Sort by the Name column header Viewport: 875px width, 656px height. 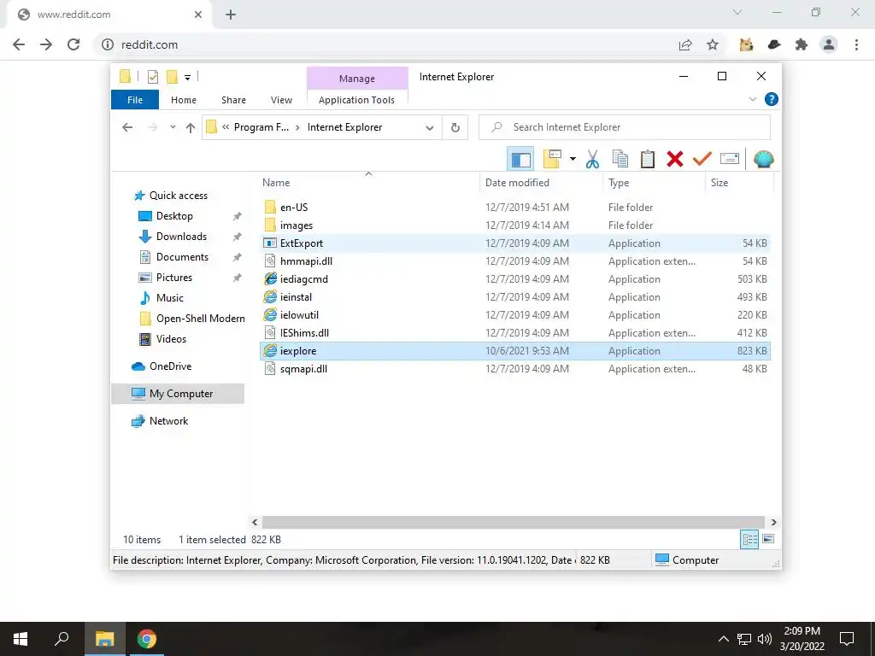tap(368, 183)
